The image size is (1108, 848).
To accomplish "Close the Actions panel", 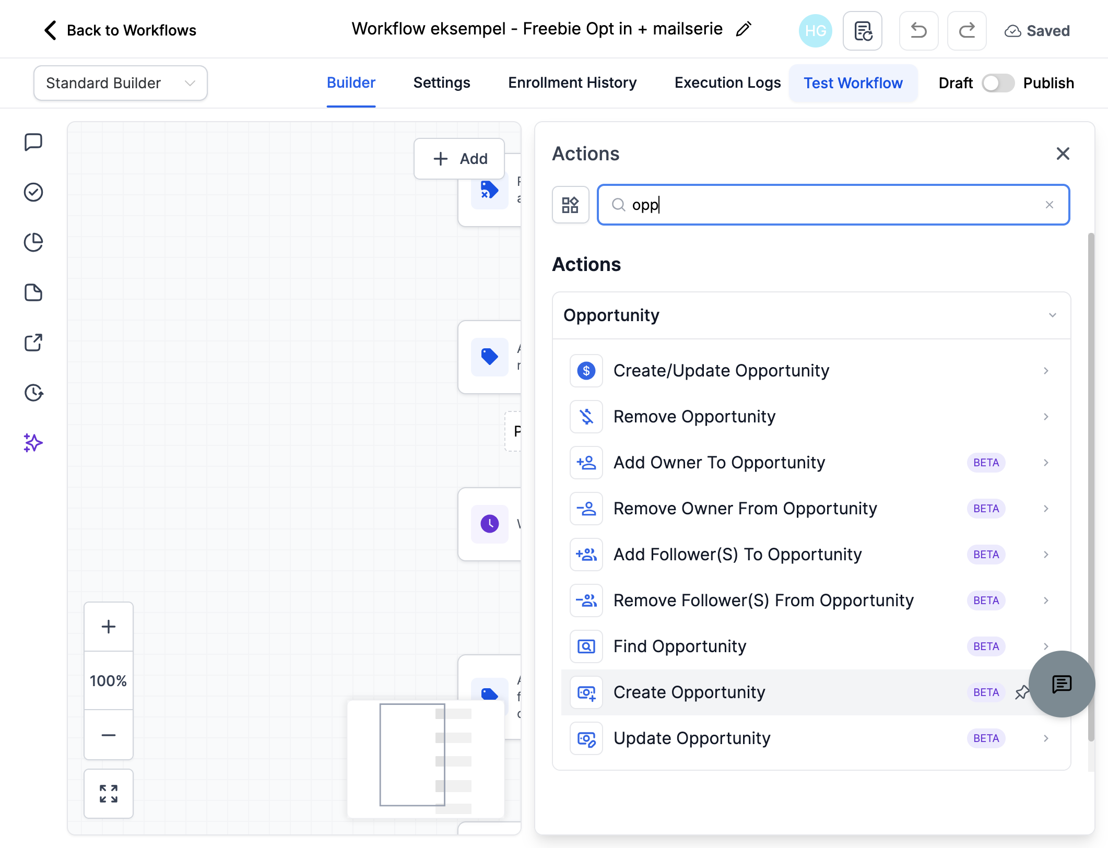I will tap(1063, 154).
